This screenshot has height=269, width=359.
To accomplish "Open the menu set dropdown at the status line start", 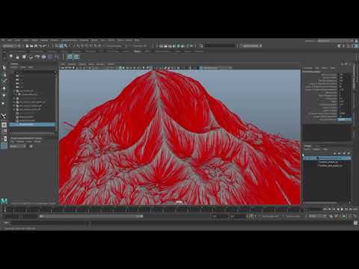I will coord(10,46).
